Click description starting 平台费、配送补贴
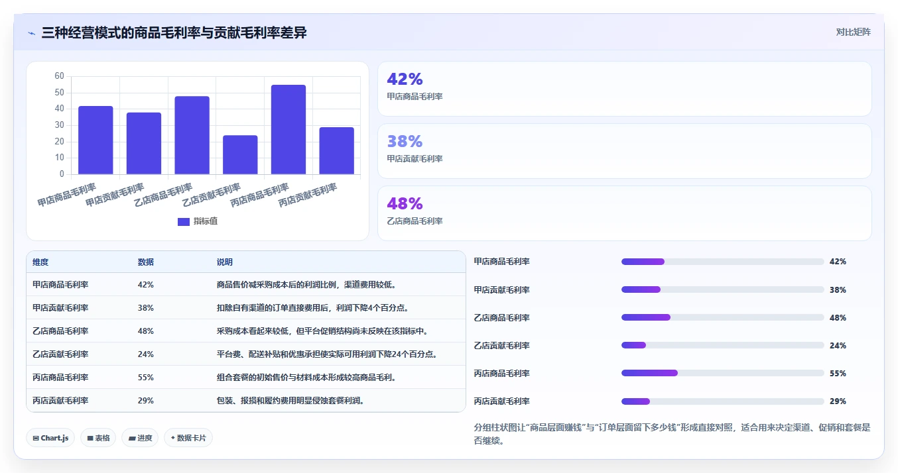Screen dimensions: 898x473 point(327,354)
